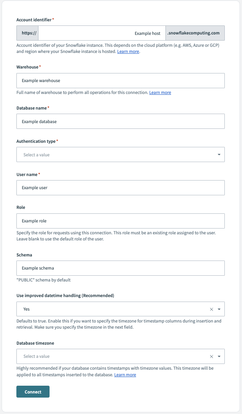Screen dimensions: 242x414
Task: Click the https:// prefix box
Action: (25, 33)
